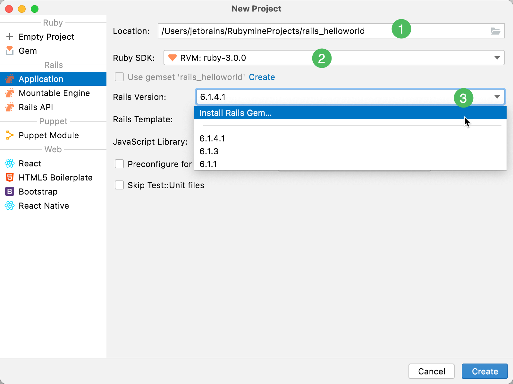Click Create gemset link

[x=262, y=77]
